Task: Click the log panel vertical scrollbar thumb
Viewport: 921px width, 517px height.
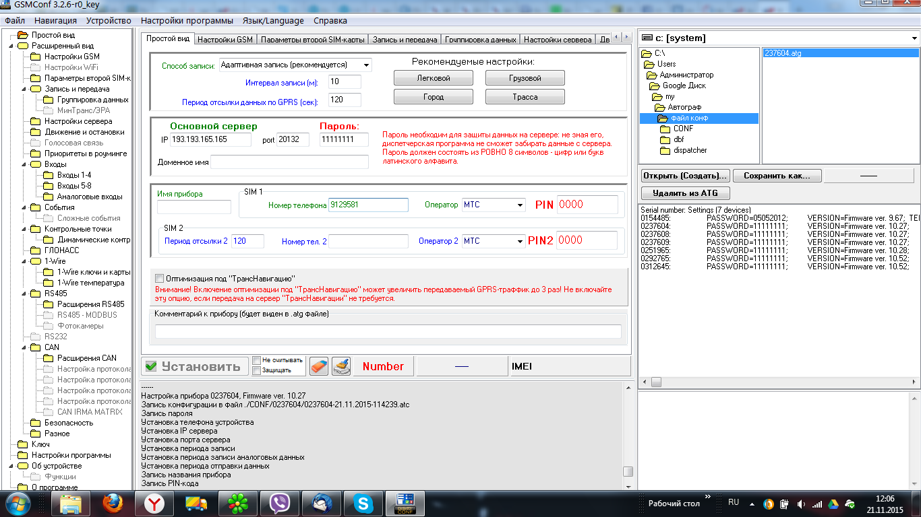Action: point(628,471)
